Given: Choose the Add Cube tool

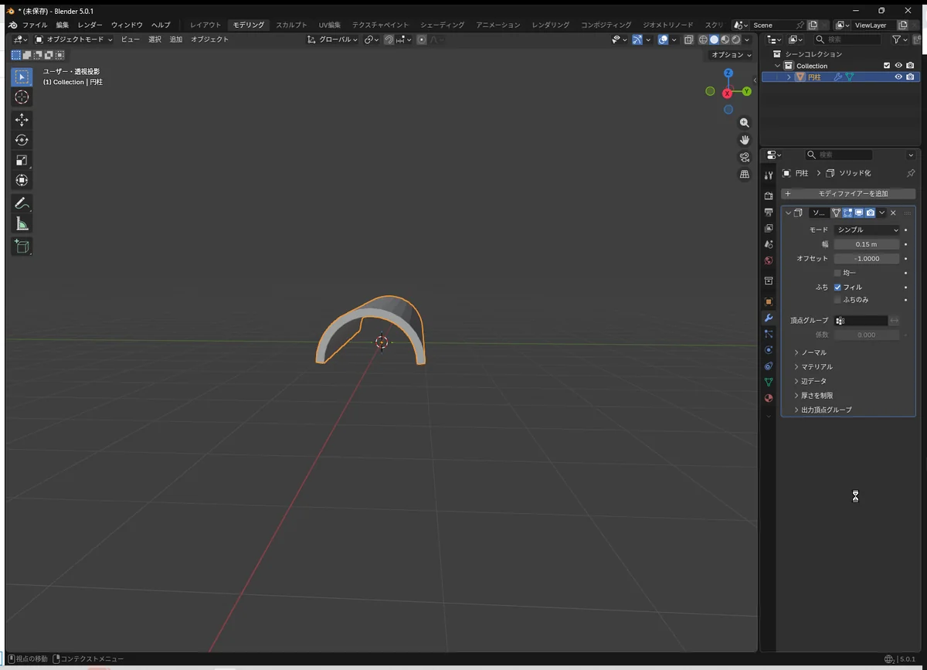Looking at the screenshot, I should coord(22,247).
